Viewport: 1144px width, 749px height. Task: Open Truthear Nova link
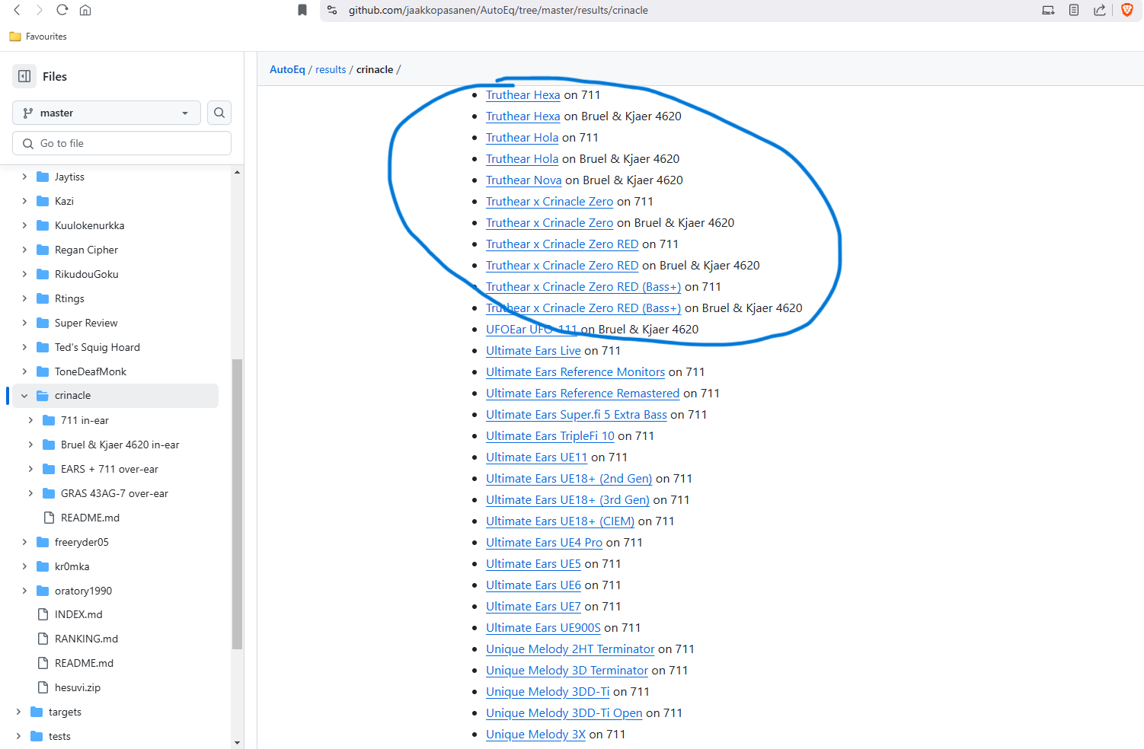pyautogui.click(x=524, y=180)
